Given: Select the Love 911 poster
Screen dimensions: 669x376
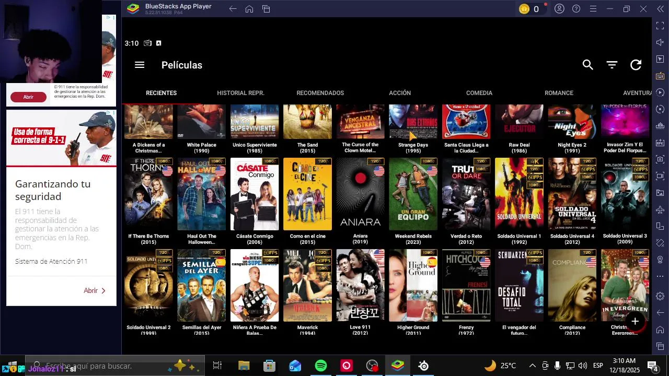Looking at the screenshot, I should click(360, 285).
